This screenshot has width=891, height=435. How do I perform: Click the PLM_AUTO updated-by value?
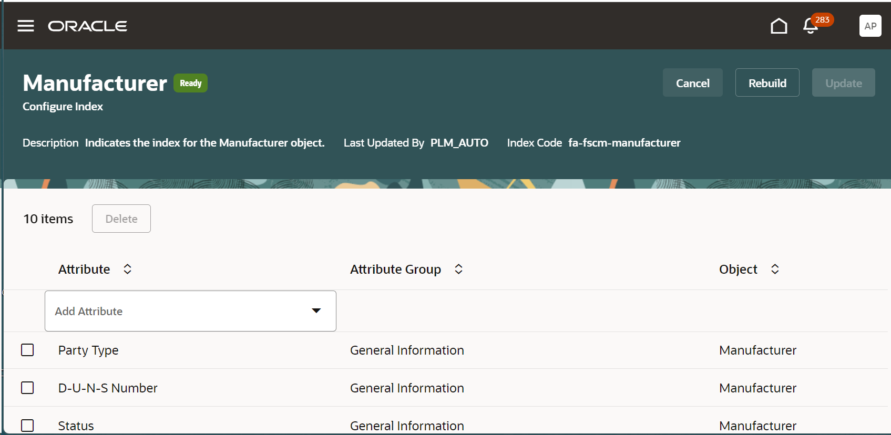[x=459, y=143]
